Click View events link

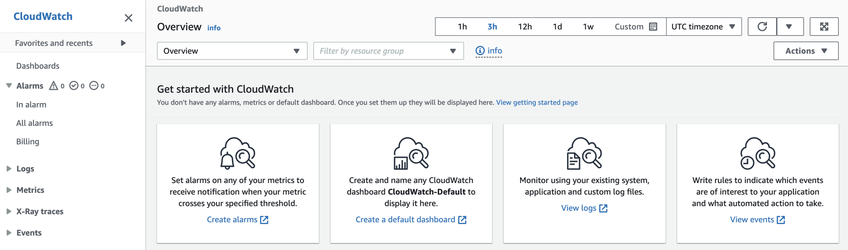click(x=752, y=220)
